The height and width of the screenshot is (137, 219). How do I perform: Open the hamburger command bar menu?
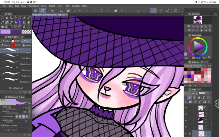point(35,11)
